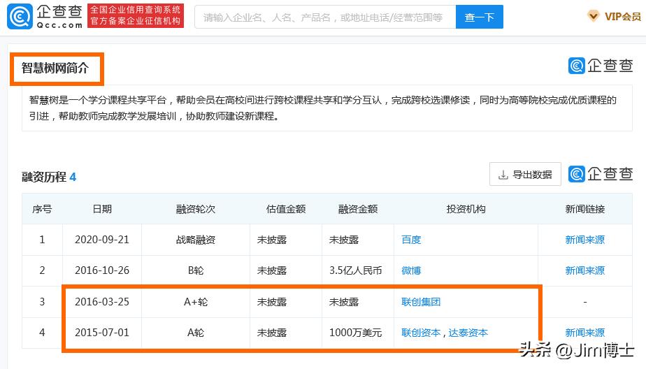This screenshot has height=369, width=646.
Task: Click the 融资金额 column header
Action: tap(358, 209)
